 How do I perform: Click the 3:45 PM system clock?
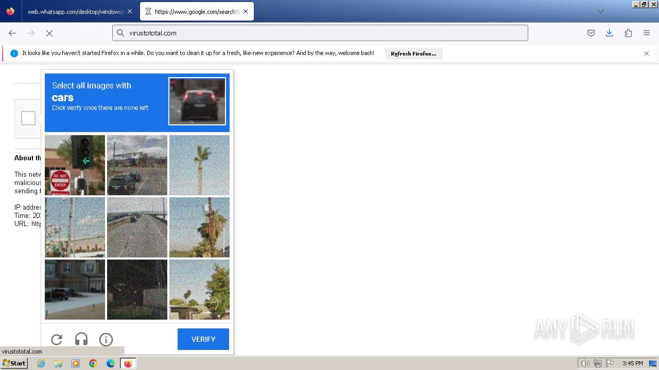click(632, 363)
